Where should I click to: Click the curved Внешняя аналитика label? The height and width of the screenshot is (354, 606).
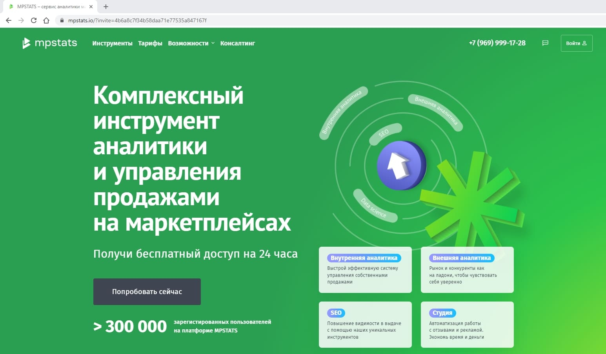436,112
